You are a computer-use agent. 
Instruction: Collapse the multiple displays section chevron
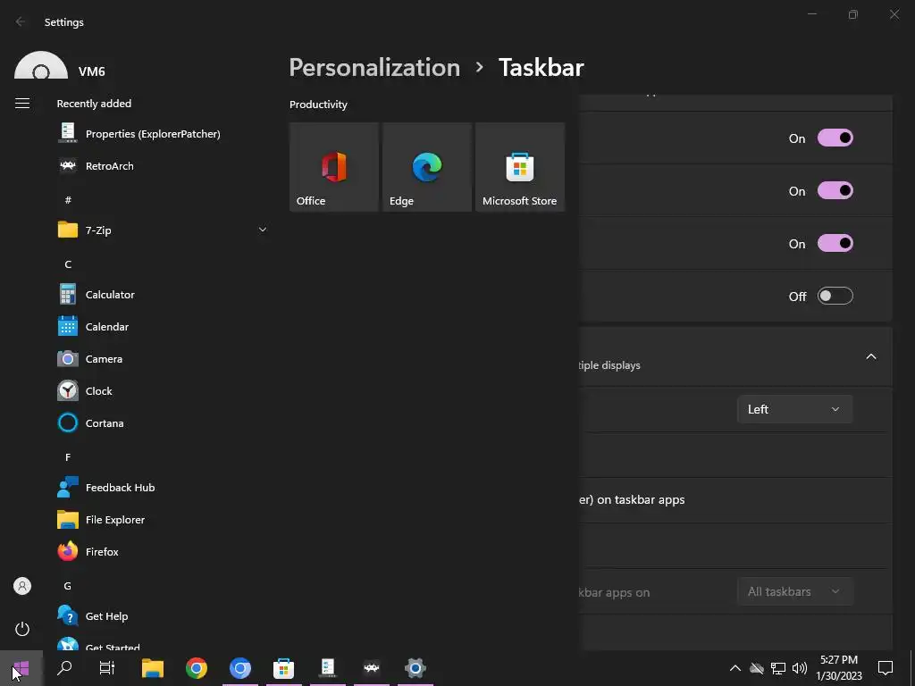pyautogui.click(x=870, y=357)
